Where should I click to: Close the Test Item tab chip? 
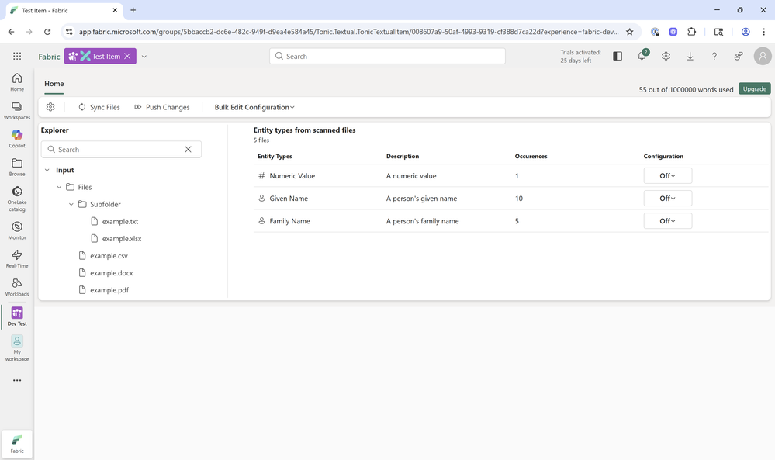pos(127,57)
